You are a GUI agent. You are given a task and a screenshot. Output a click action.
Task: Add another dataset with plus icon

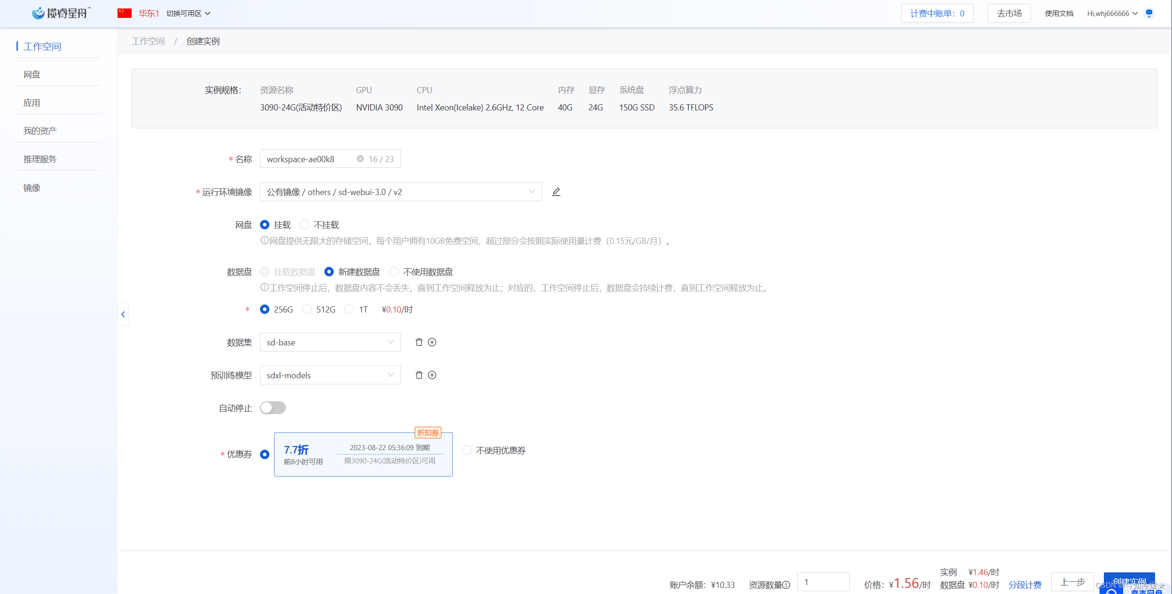click(x=432, y=342)
